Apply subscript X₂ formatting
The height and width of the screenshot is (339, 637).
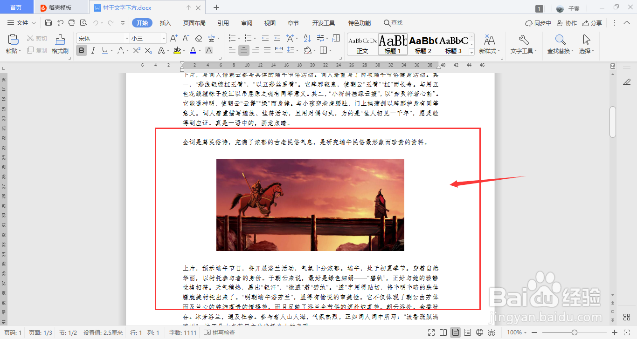pos(148,50)
